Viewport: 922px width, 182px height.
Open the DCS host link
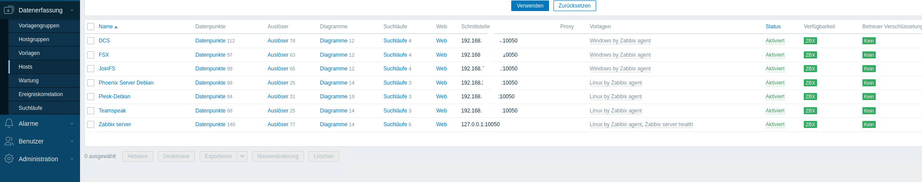tap(104, 41)
